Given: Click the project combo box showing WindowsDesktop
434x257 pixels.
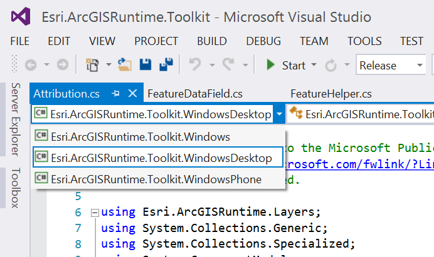Looking at the screenshot, I should pos(152,114).
